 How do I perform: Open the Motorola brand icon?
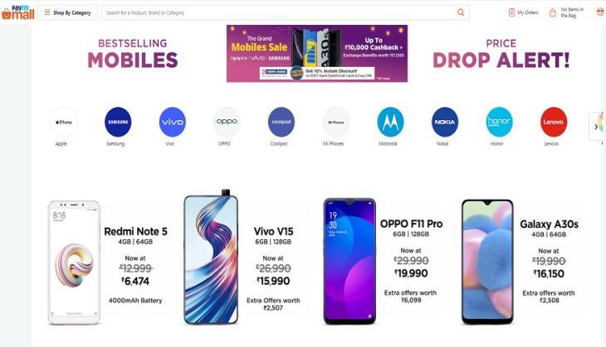(x=390, y=122)
